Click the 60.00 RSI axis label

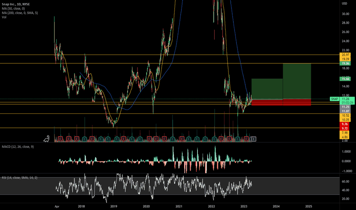point(345,181)
